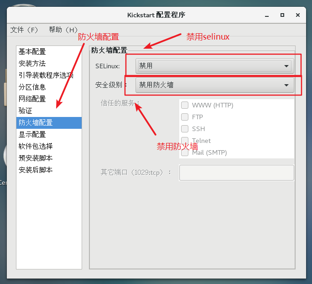This screenshot has height=284, width=312.
Task: Maximize the Kickstart window
Action: [282, 15]
